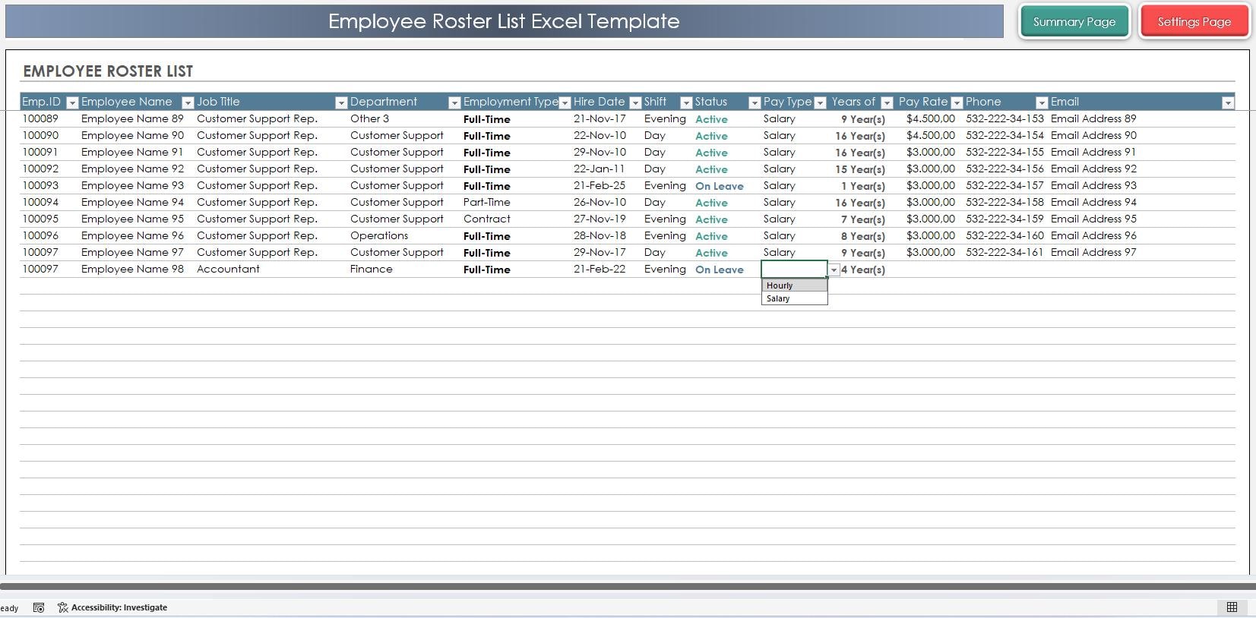Choose Salary from the pay type list
1256x618 pixels.
pyautogui.click(x=794, y=298)
